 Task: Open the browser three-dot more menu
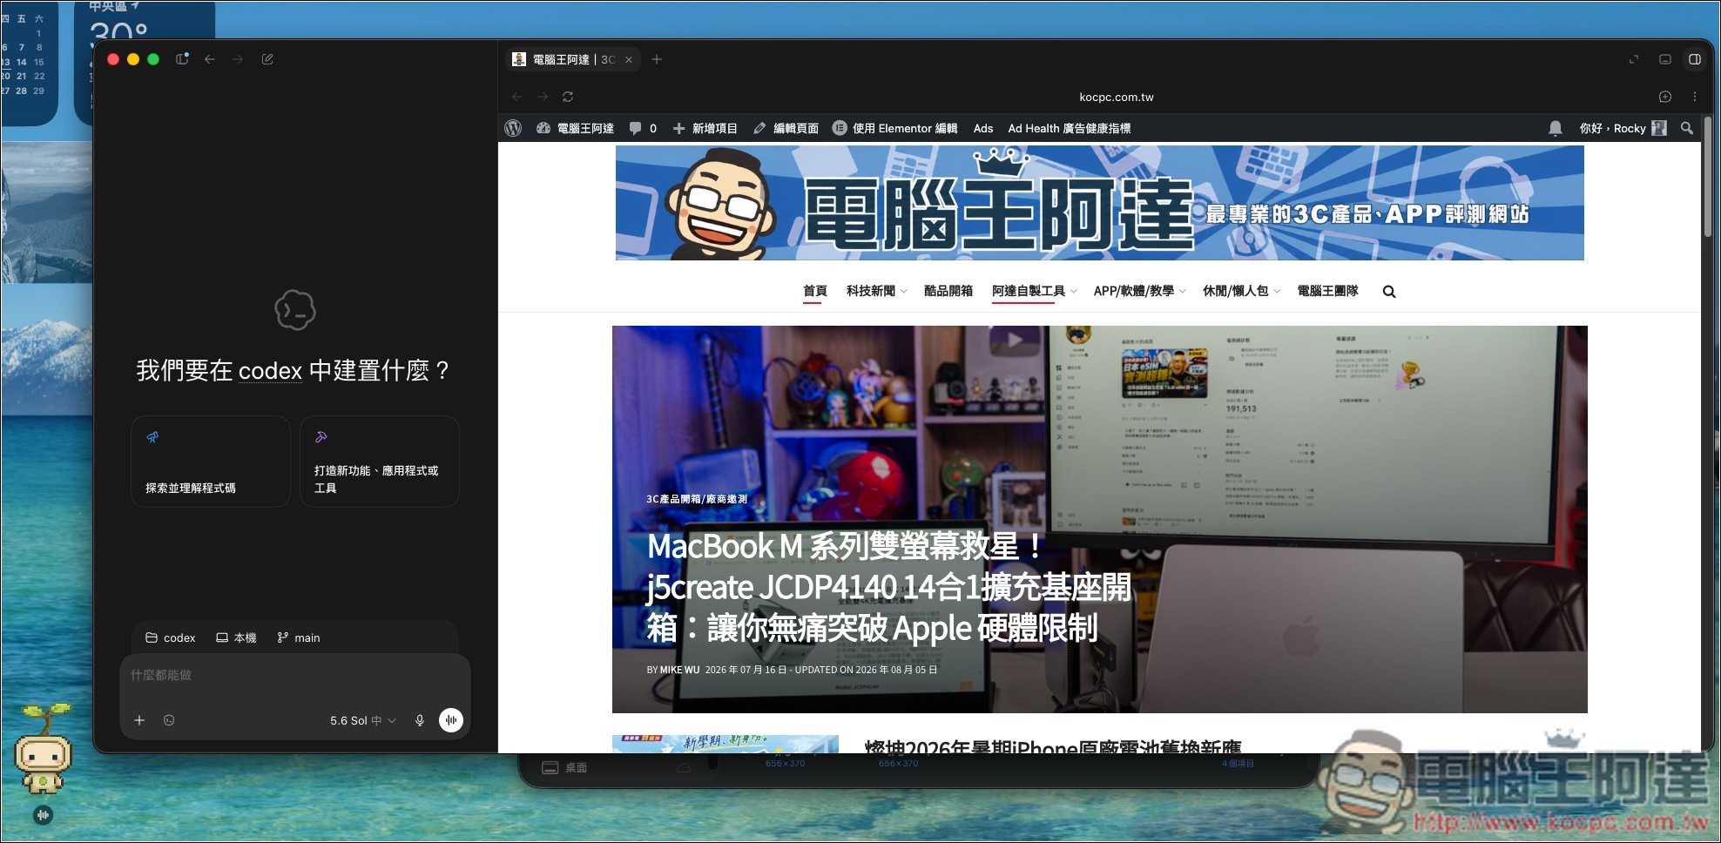1695,97
